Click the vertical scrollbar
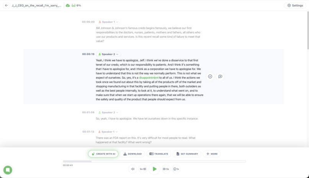Image resolution: width=309 pixels, height=178 pixels. tap(308, 31)
